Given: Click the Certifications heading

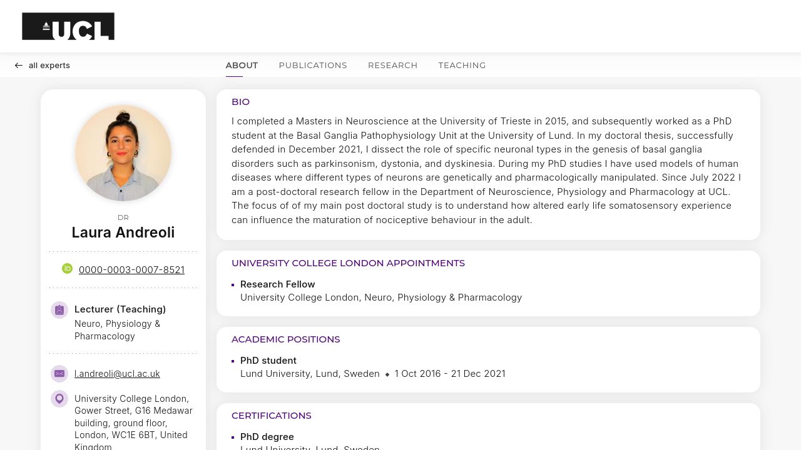Looking at the screenshot, I should (272, 416).
